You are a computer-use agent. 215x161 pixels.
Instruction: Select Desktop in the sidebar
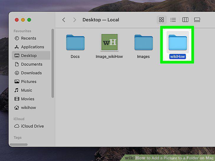pos(31,55)
